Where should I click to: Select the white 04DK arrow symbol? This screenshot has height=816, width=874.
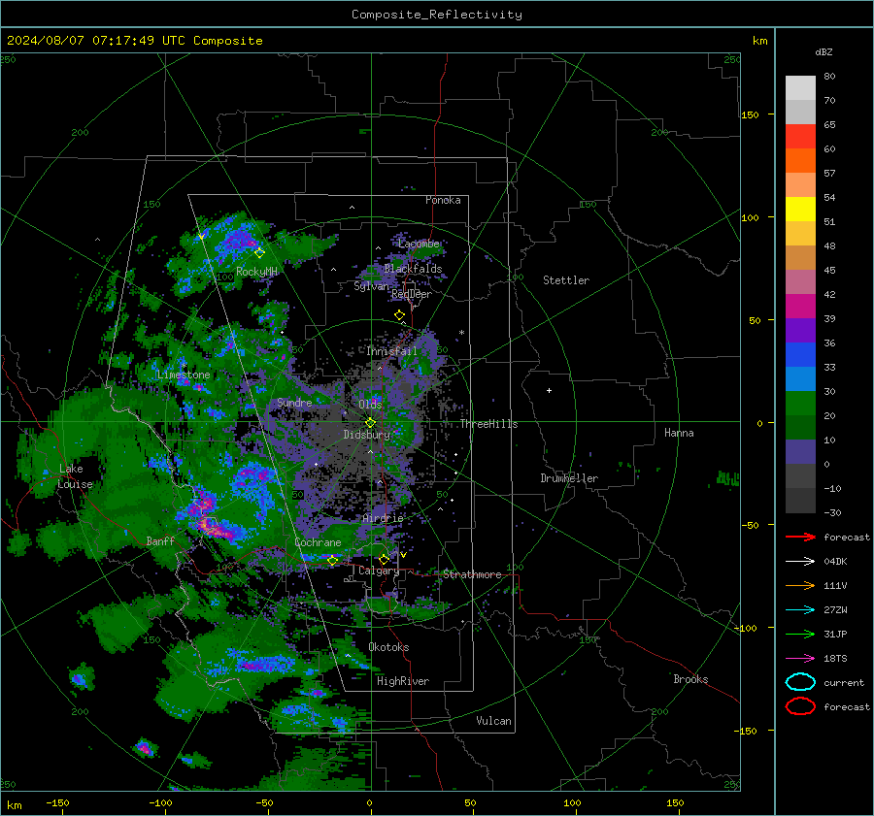click(x=800, y=562)
